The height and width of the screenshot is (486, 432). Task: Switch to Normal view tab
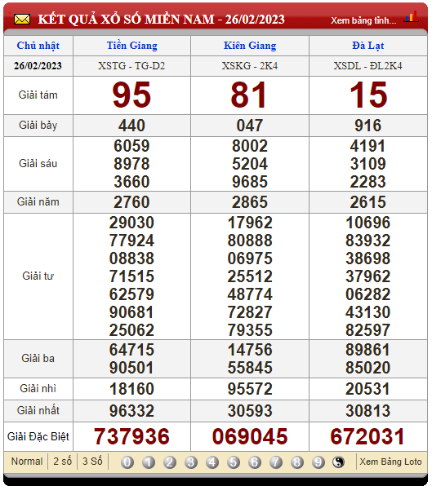pyautogui.click(x=27, y=462)
